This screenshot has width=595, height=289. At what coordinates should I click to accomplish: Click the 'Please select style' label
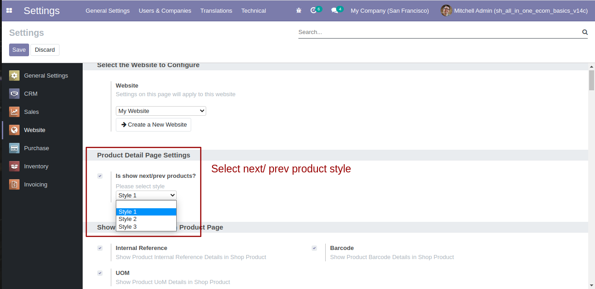[x=140, y=186]
